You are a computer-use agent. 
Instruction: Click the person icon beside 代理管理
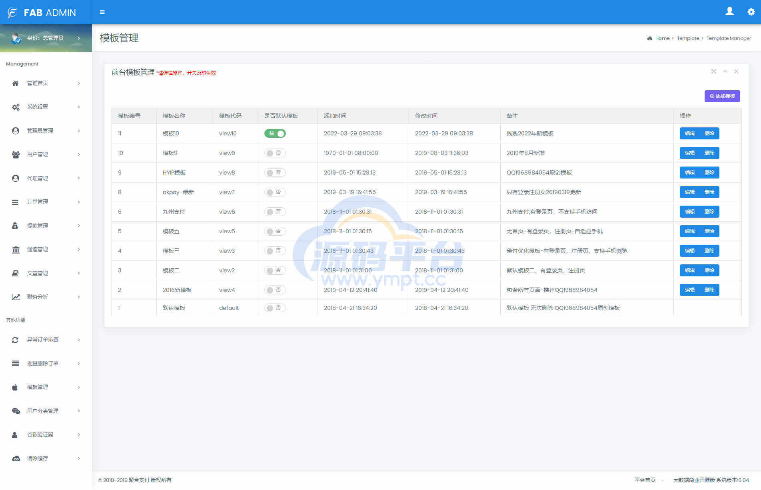(16, 178)
